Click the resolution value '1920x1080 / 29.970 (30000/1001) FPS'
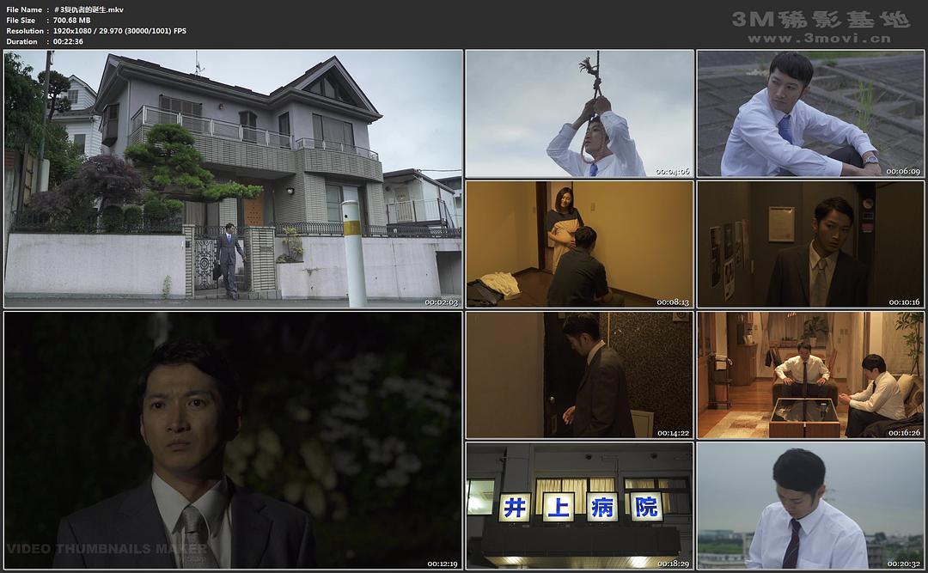Screen dimensions: 928x573 [x=119, y=31]
